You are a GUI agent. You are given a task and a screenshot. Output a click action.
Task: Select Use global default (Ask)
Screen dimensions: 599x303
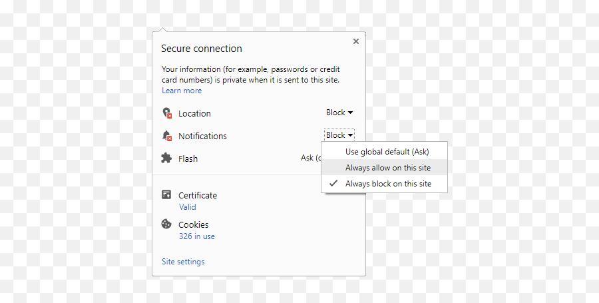[387, 152]
